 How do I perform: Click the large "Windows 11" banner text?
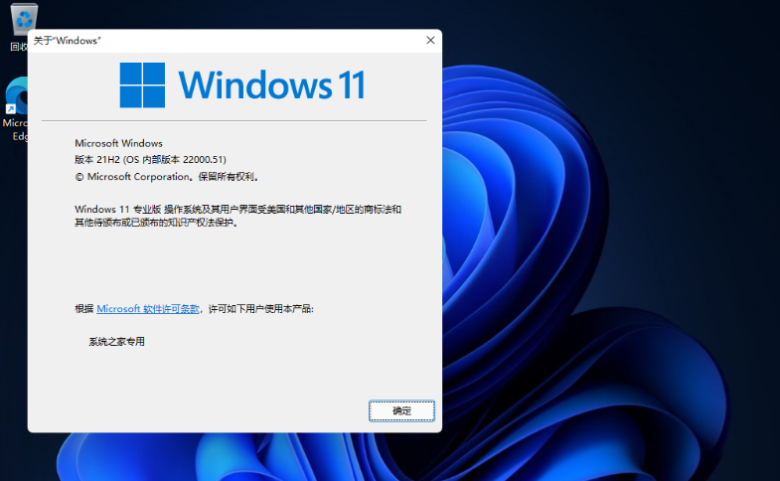[x=272, y=85]
